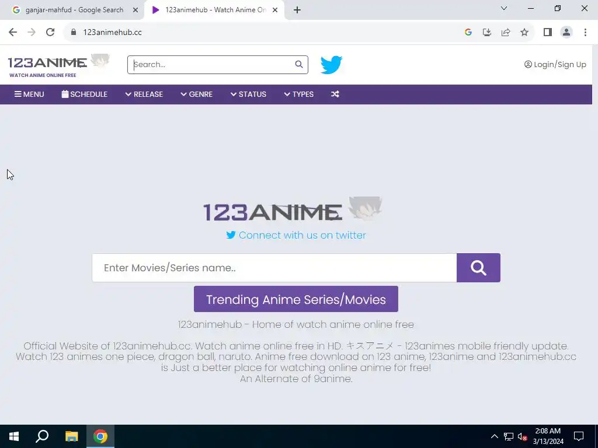The height and width of the screenshot is (448, 598).
Task: Close the 123animehub tab
Action: tap(275, 10)
